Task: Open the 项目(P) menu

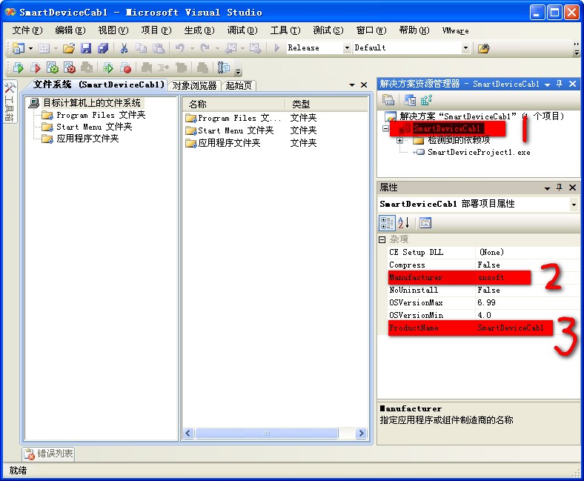Action: point(156,30)
